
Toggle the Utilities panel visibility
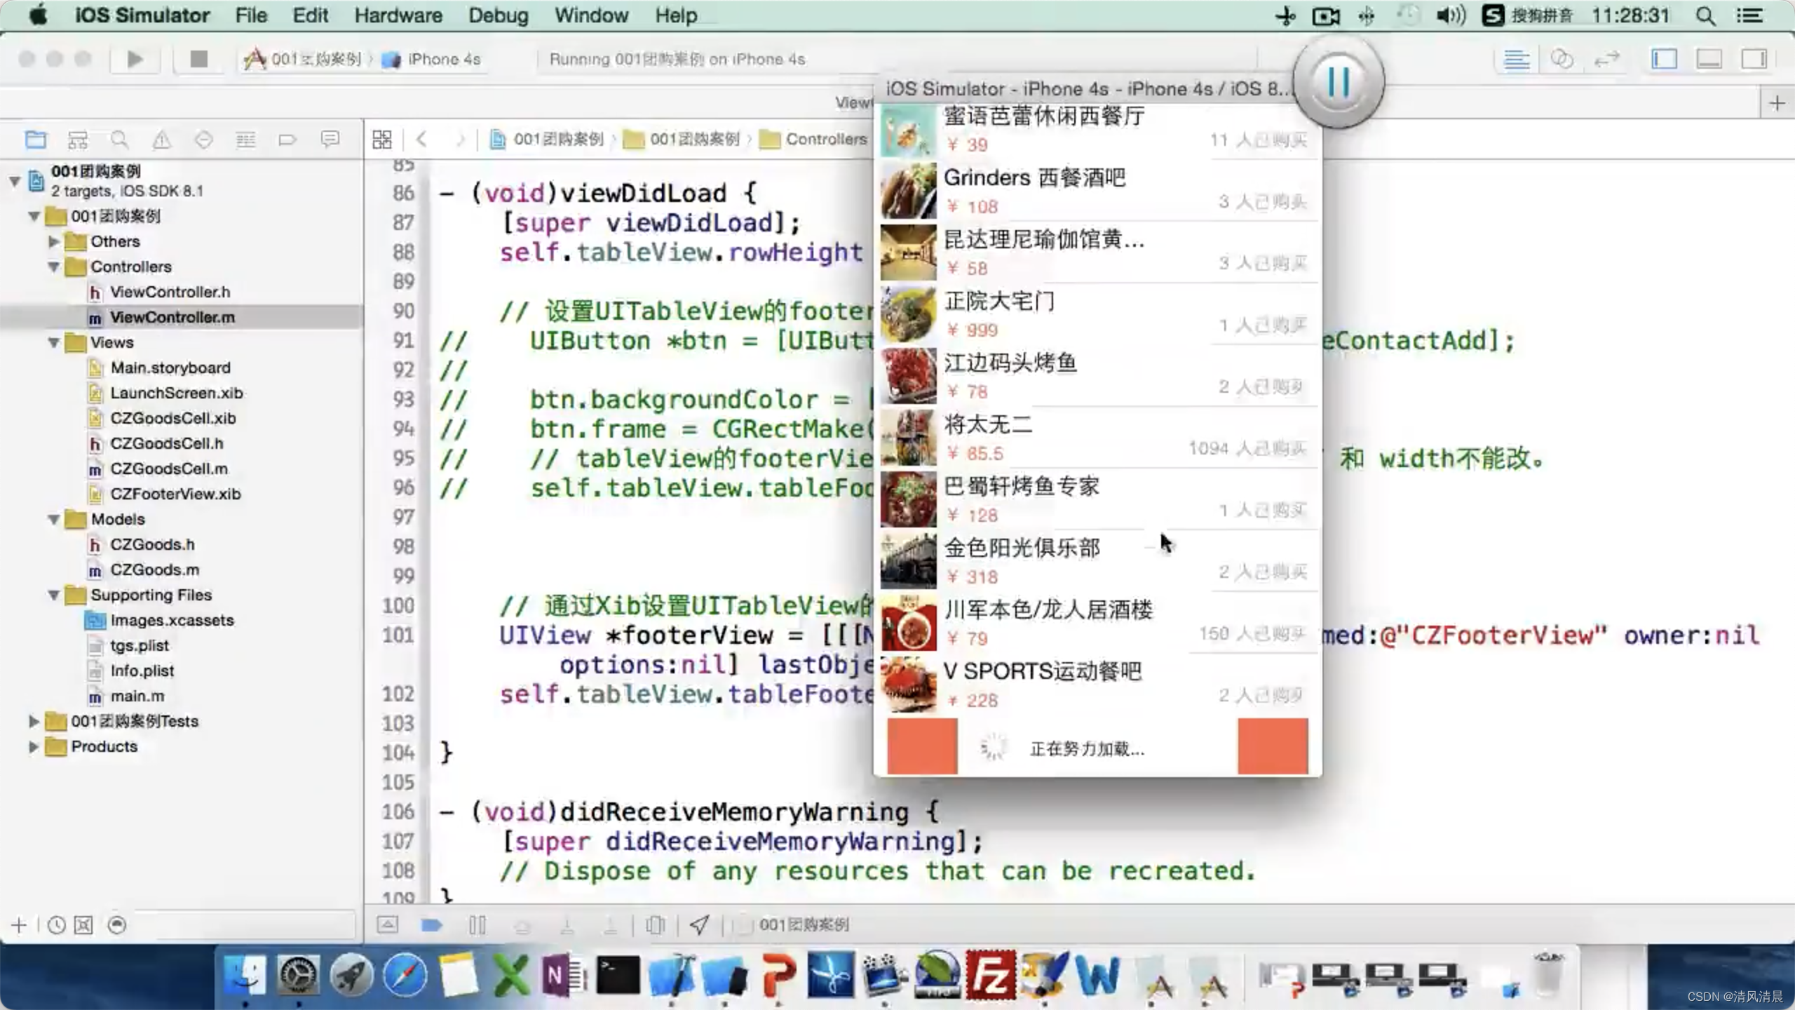(x=1754, y=60)
